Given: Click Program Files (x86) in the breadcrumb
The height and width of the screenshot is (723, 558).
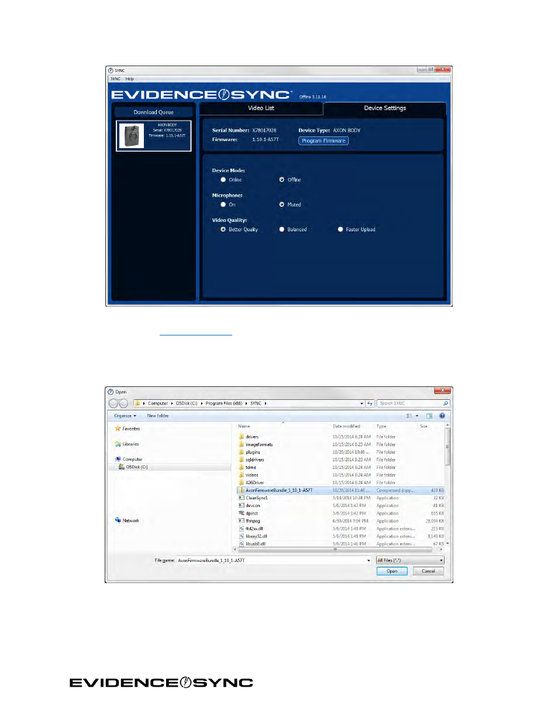Looking at the screenshot, I should [223, 403].
